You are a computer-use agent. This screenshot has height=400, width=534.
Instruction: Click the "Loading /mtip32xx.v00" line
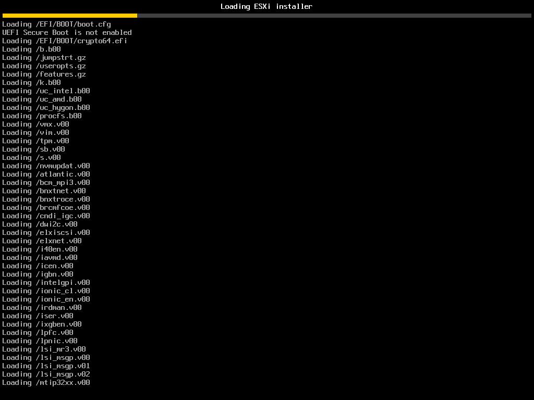point(46,382)
